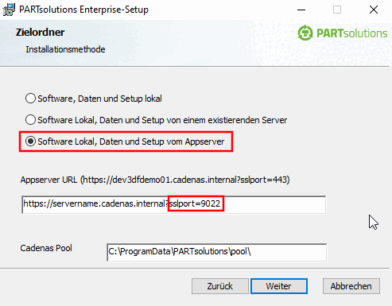Focus the Cadenas Pool path field
Viewport: 392px width, 306px height.
pos(216,252)
